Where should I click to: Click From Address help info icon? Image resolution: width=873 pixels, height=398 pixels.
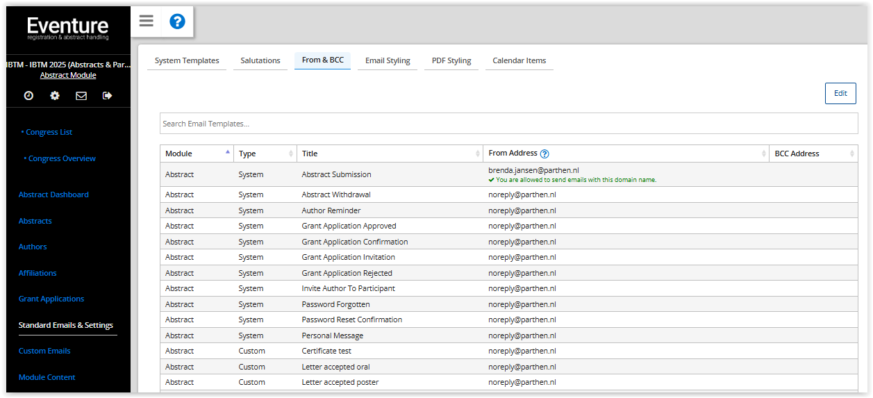point(544,154)
